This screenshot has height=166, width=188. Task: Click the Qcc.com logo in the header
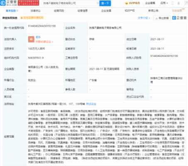coord(9,3)
